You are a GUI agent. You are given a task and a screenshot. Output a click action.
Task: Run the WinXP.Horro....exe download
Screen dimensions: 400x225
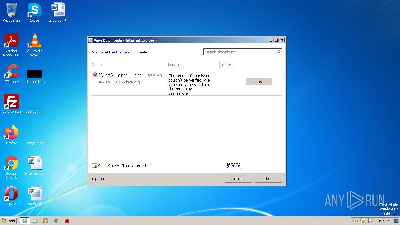point(259,82)
